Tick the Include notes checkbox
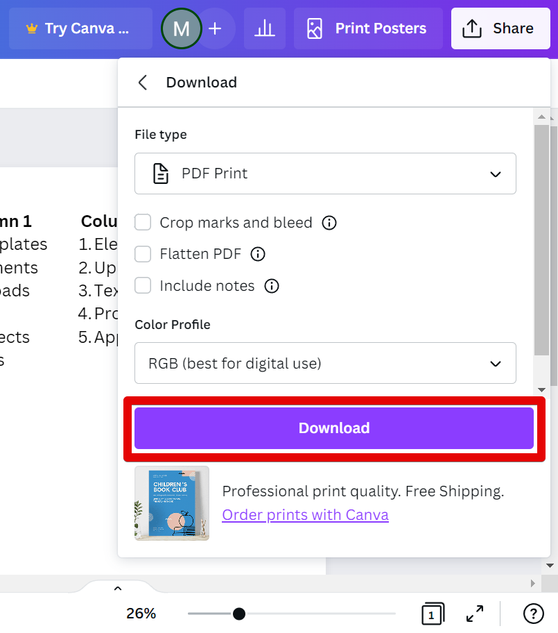Viewport: 558px width, 633px height. 143,286
